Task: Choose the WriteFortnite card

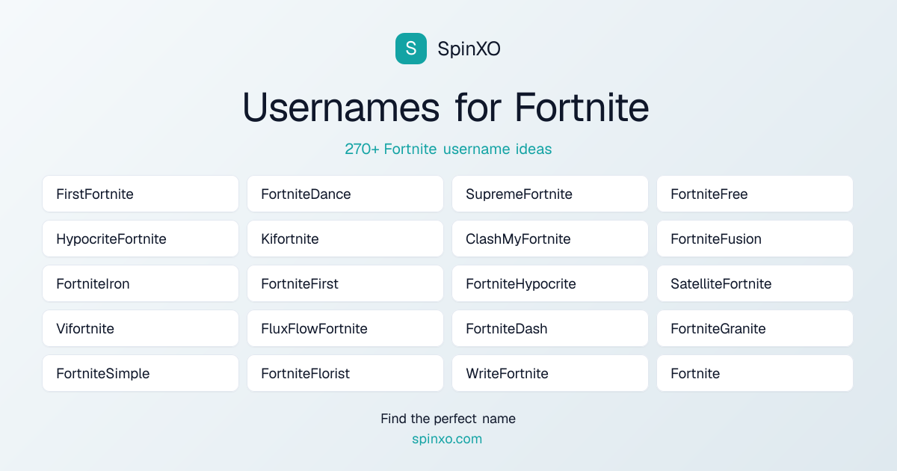Action: point(550,373)
